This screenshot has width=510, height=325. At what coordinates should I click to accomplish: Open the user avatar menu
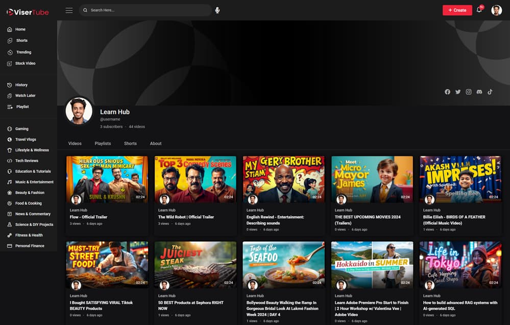pos(496,10)
